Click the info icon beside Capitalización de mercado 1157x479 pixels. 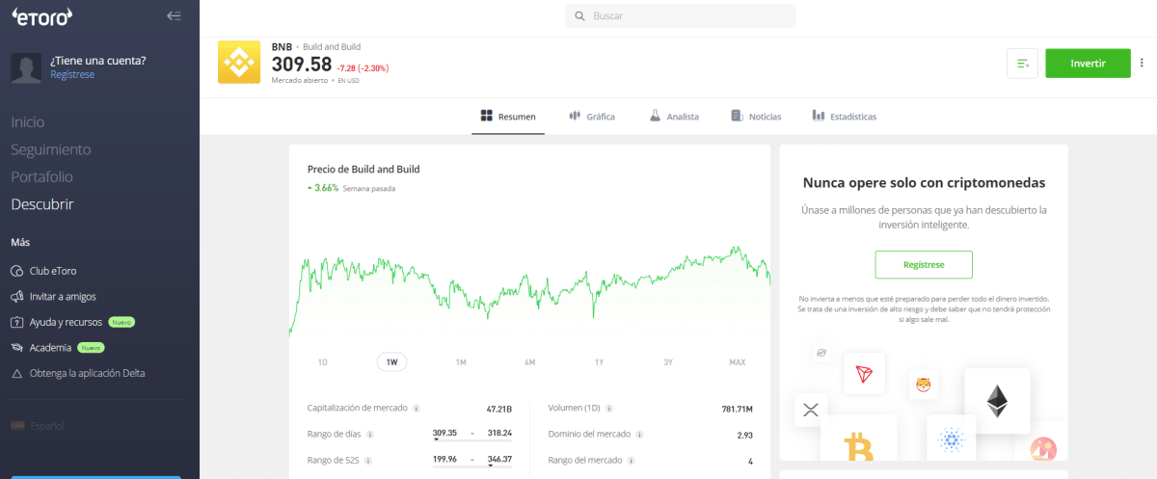[416, 408]
